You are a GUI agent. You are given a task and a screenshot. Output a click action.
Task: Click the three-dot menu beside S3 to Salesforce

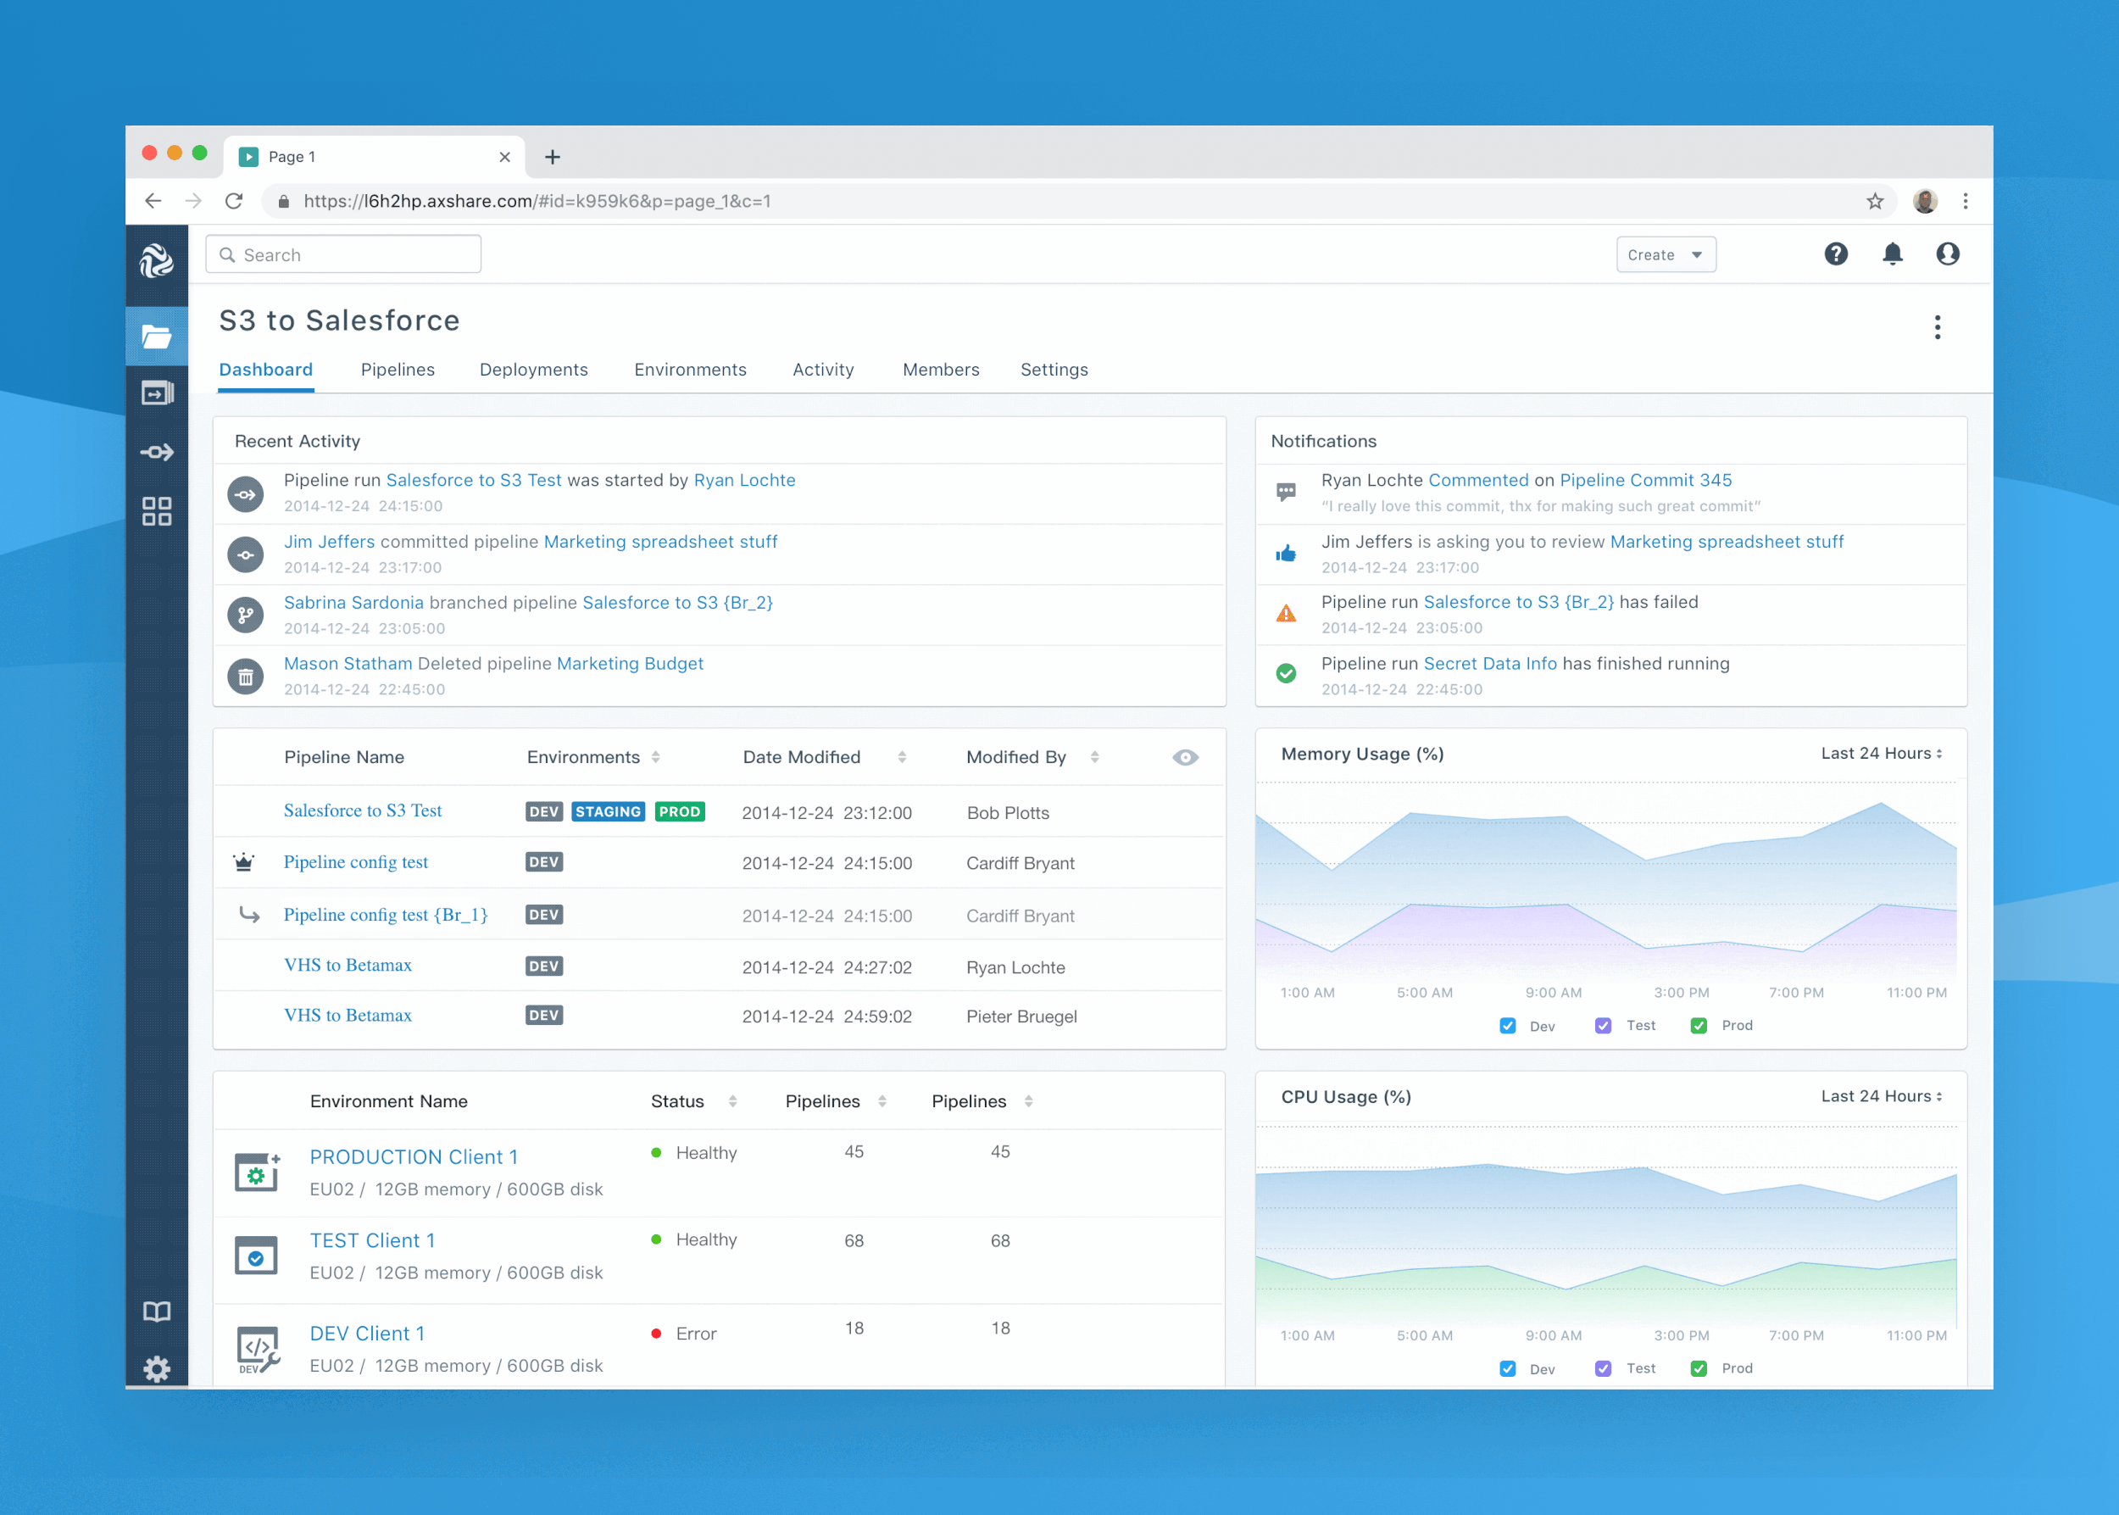[1937, 327]
